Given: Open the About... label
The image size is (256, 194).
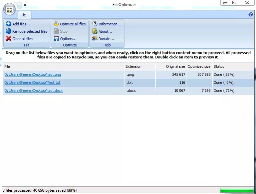Looking at the screenshot, I should 105,31.
